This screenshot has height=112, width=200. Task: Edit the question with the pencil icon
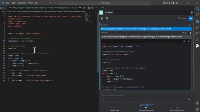point(190,25)
